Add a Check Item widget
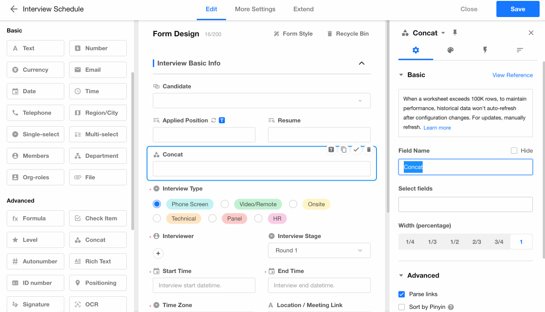 click(98, 218)
